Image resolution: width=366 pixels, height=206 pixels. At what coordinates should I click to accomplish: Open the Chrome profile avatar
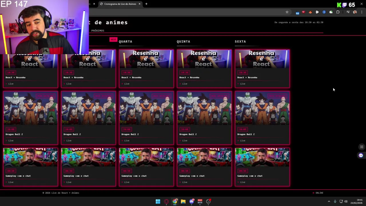pos(355,12)
